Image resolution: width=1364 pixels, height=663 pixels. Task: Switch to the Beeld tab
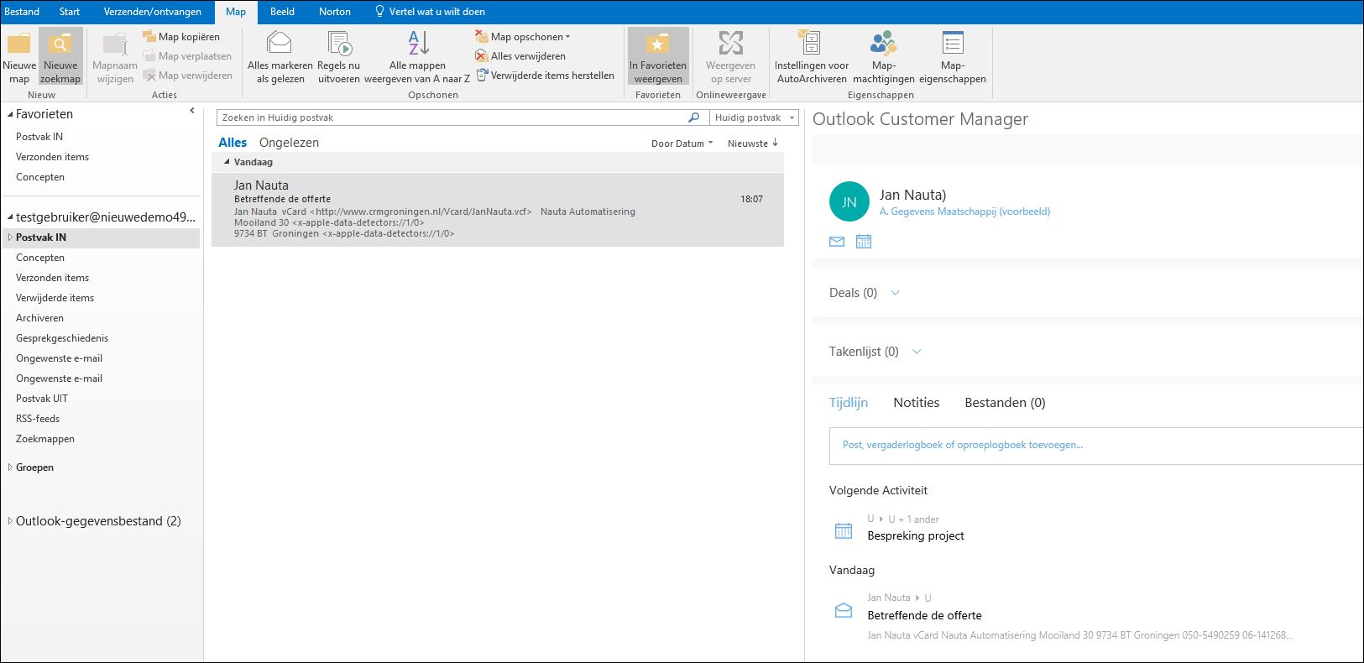(282, 12)
